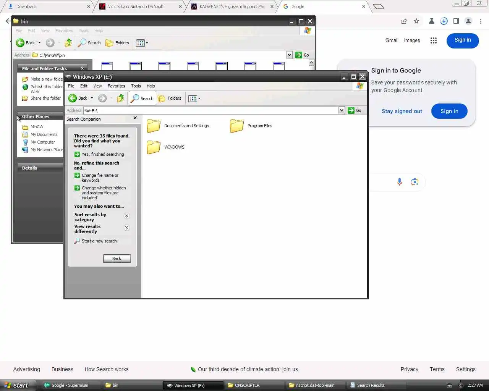Switch to Search Results taskbar item
489x391 pixels.
pos(377,385)
